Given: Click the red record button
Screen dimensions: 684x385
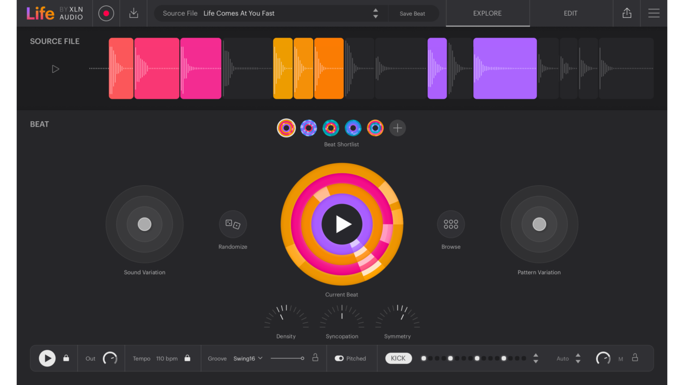Looking at the screenshot, I should [x=106, y=14].
